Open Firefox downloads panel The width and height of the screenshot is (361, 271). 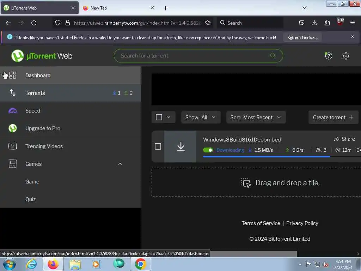point(314,23)
